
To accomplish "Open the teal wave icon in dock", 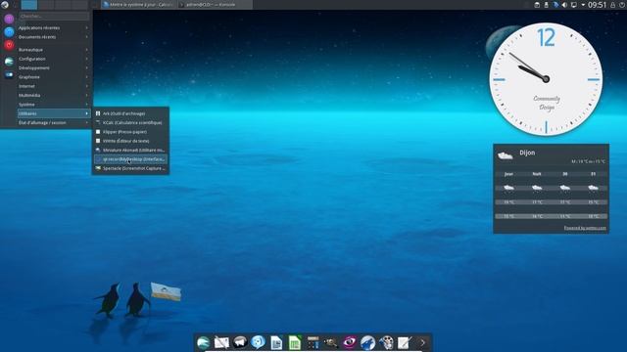I will [203, 342].
